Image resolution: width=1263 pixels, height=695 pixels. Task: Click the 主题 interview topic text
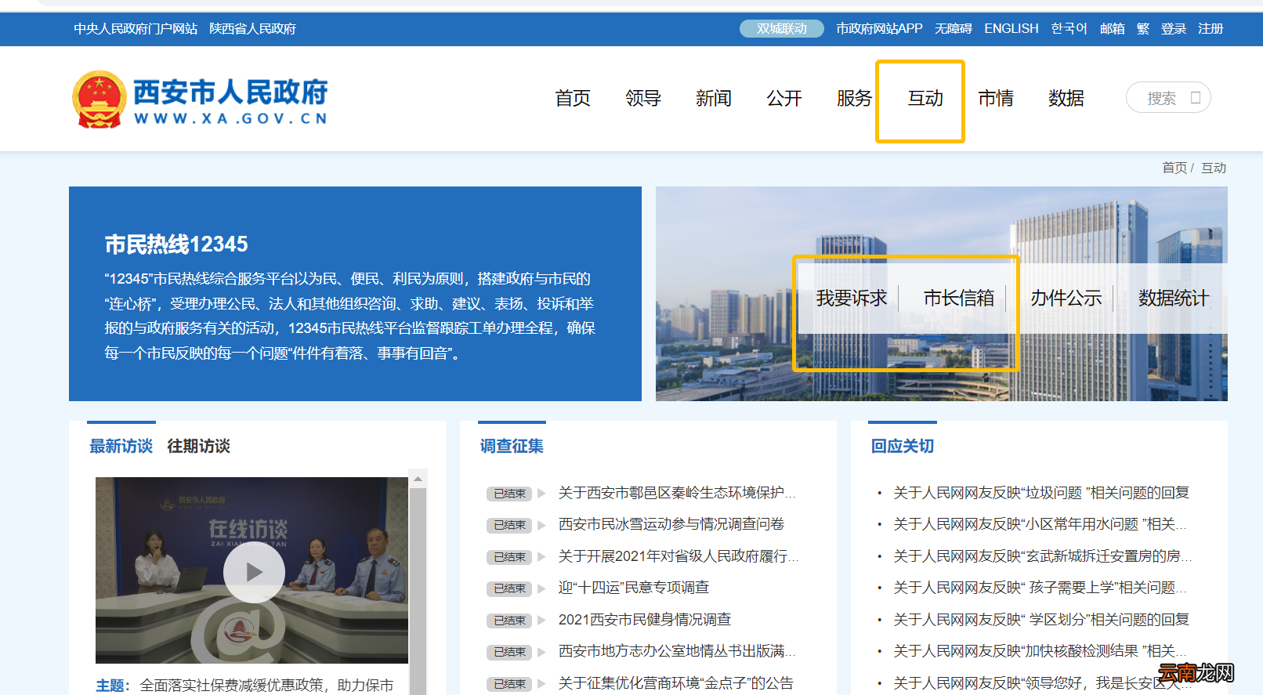245,686
